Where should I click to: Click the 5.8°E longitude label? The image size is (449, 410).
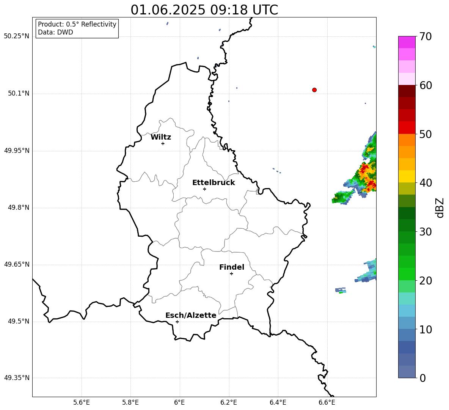pyautogui.click(x=130, y=402)
